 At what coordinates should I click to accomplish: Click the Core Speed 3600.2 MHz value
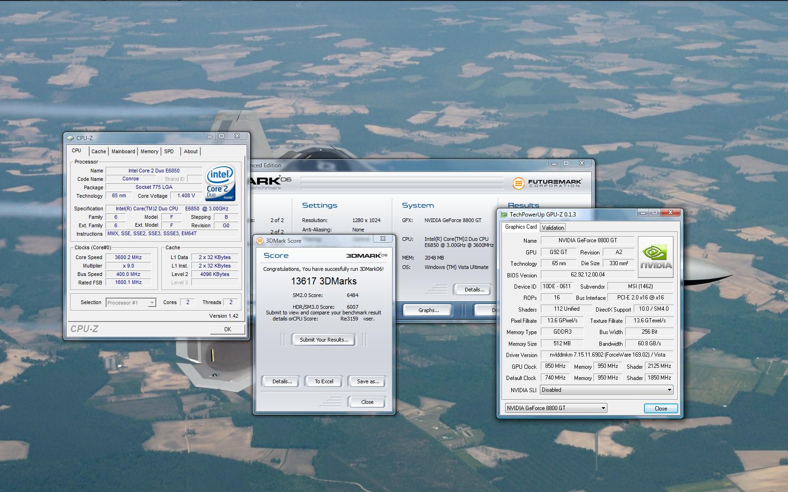point(129,257)
